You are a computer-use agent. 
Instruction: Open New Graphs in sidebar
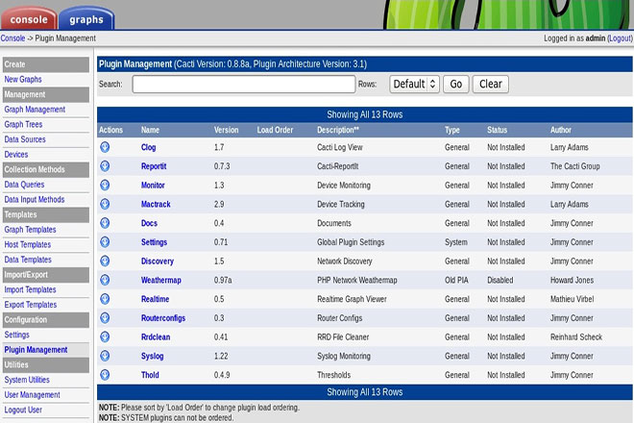(23, 80)
